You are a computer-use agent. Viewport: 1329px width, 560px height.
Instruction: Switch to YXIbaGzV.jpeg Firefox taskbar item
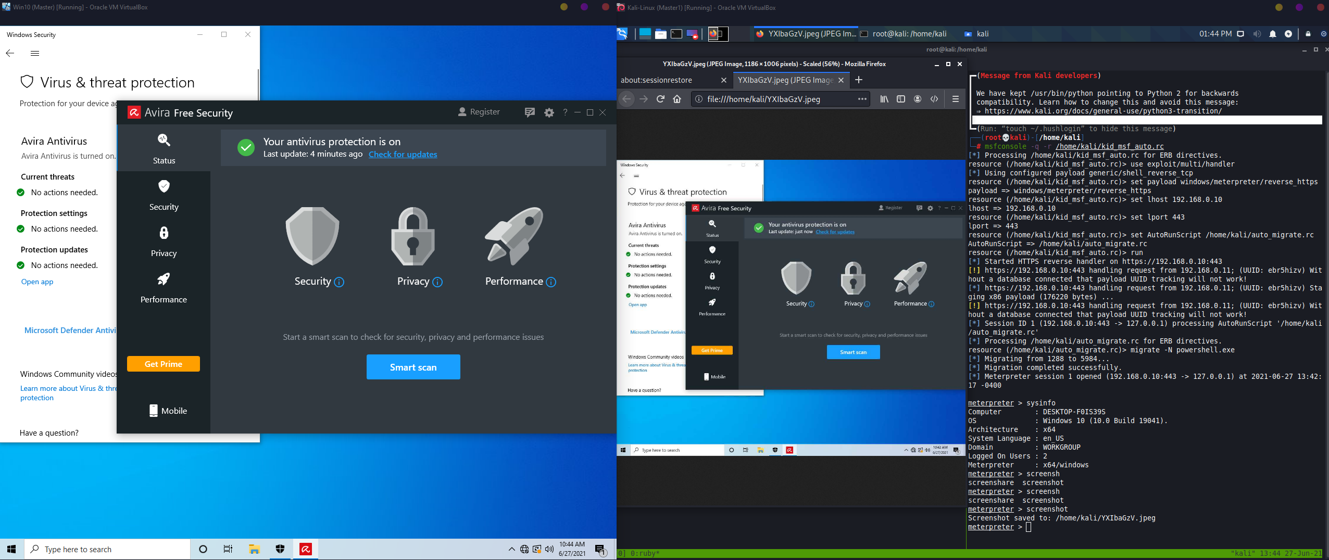[x=805, y=34]
